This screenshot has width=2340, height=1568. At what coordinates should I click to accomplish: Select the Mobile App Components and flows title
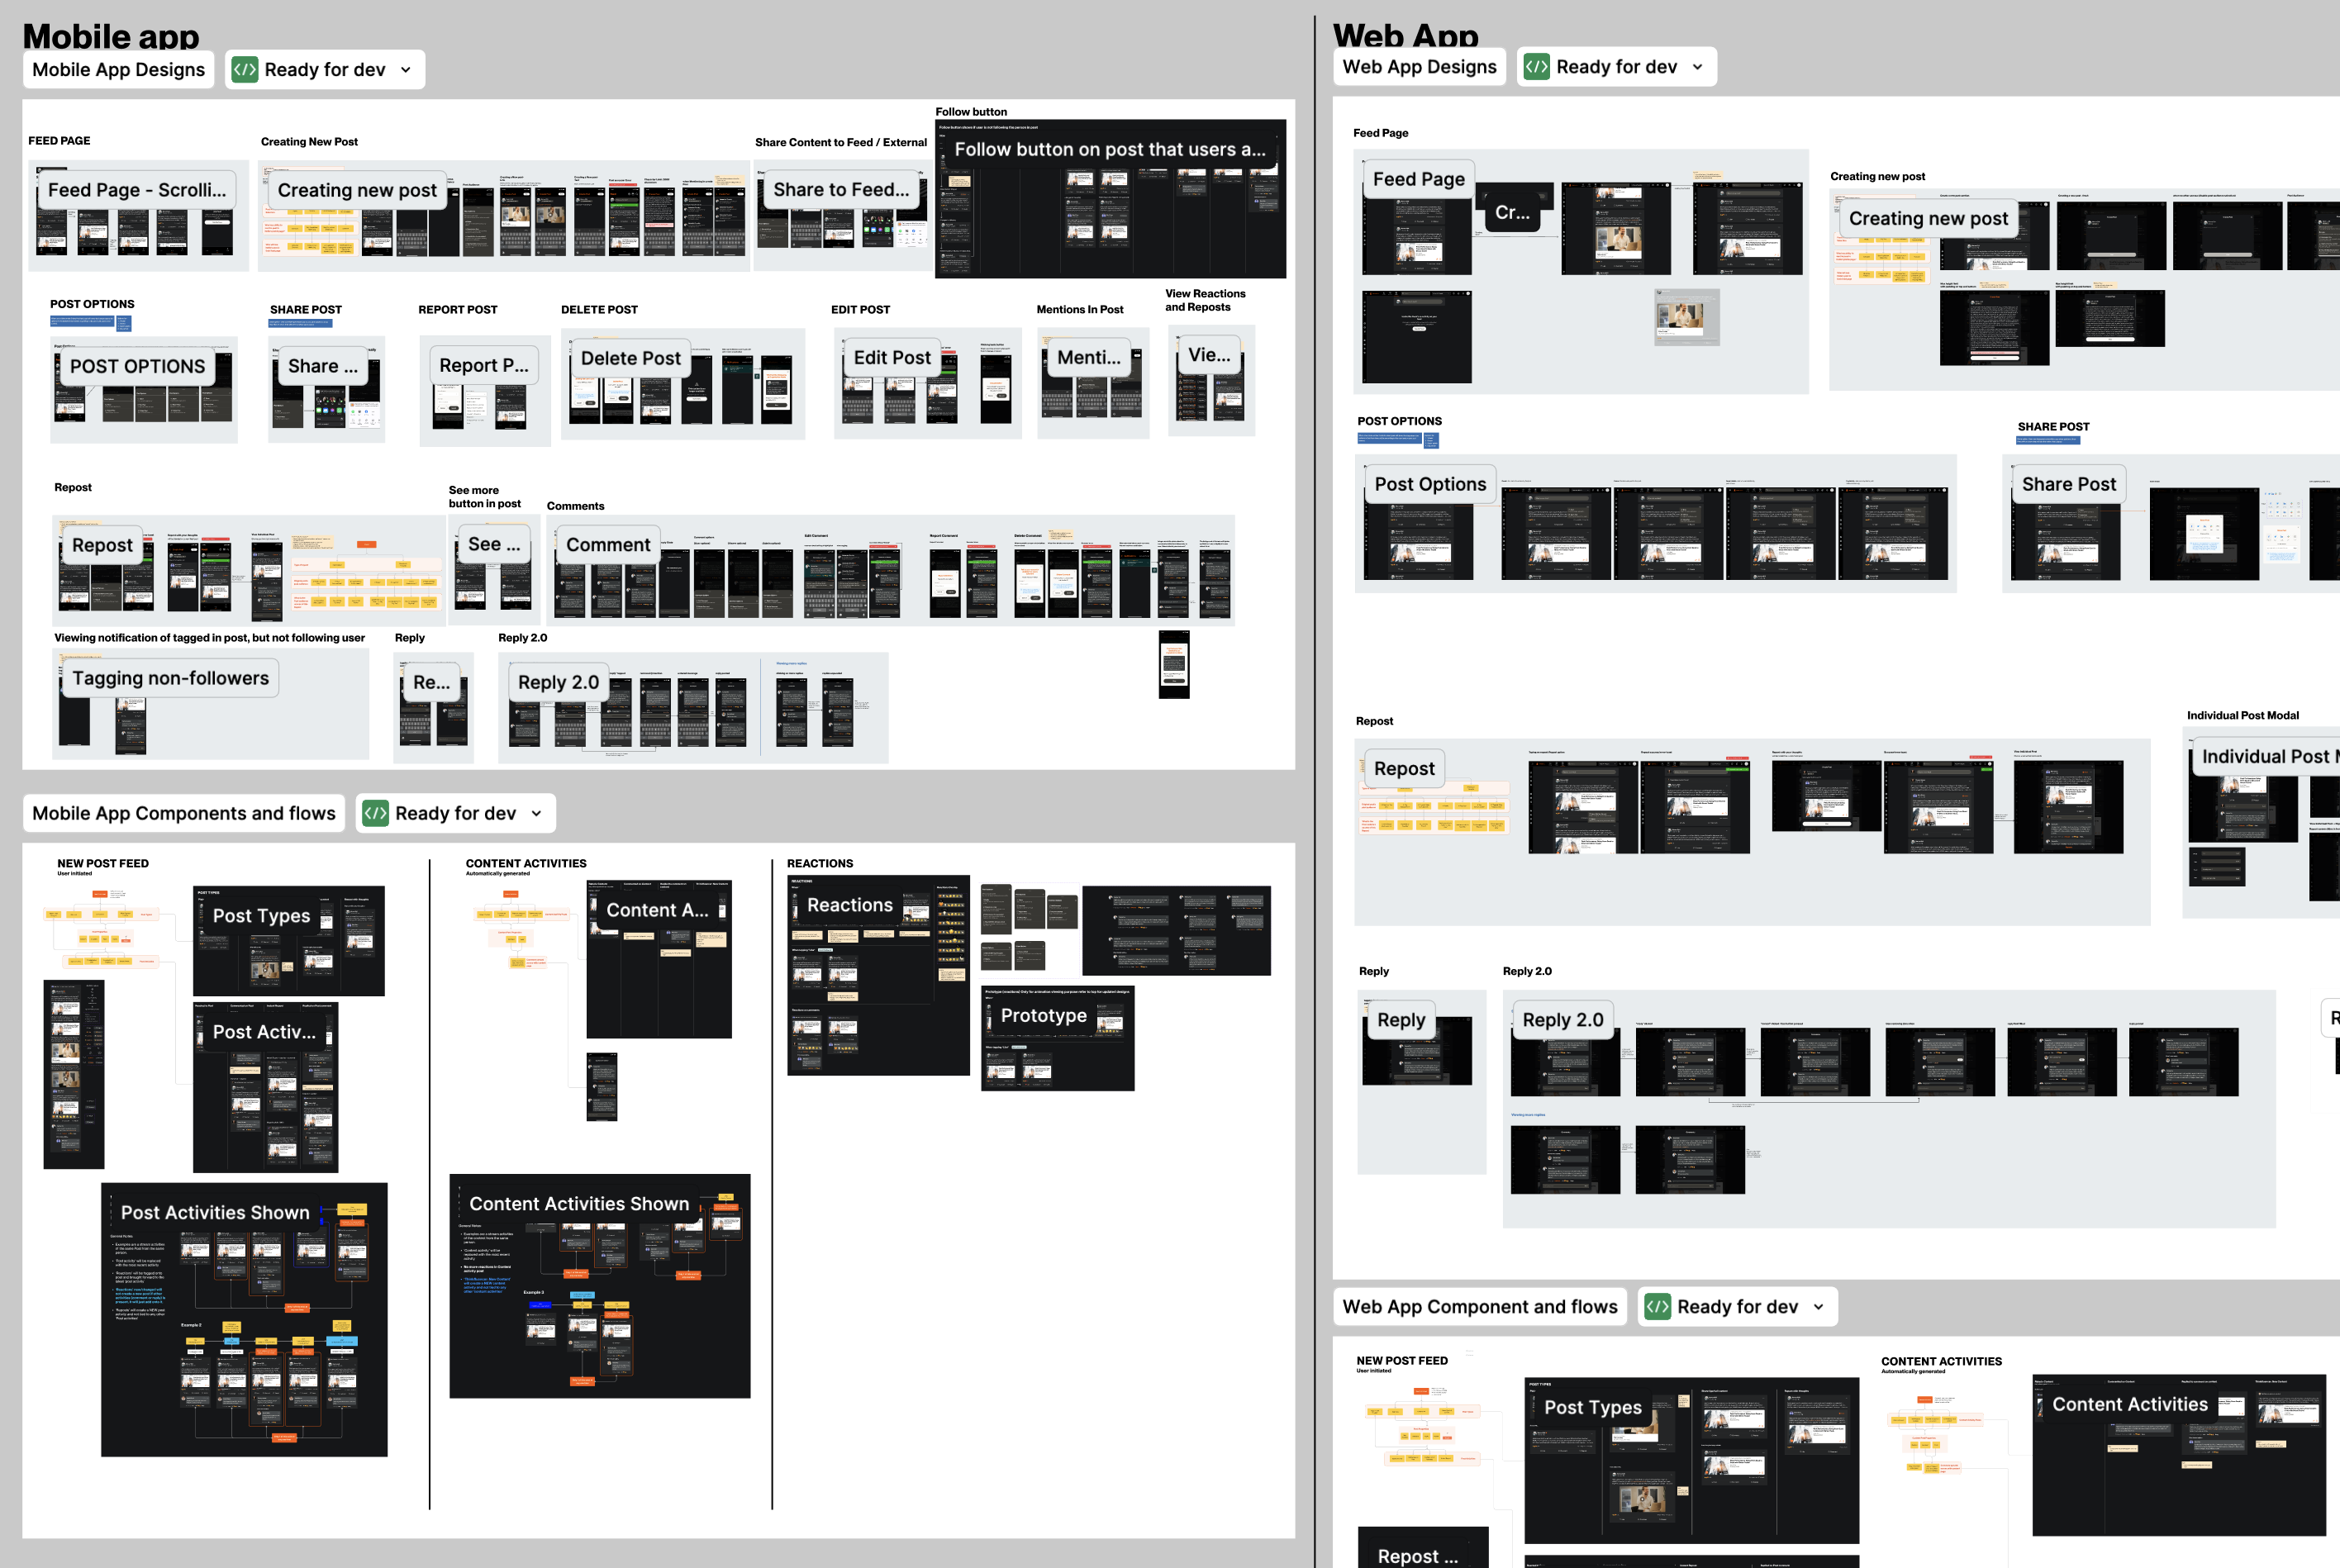click(x=184, y=814)
